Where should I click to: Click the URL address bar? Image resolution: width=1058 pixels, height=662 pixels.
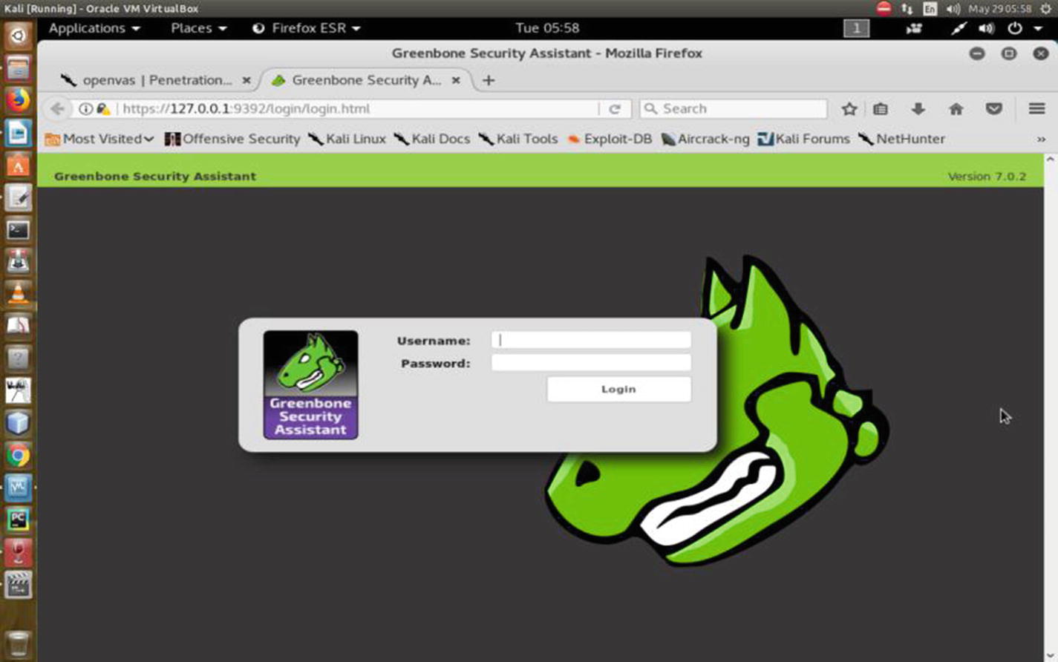click(360, 108)
